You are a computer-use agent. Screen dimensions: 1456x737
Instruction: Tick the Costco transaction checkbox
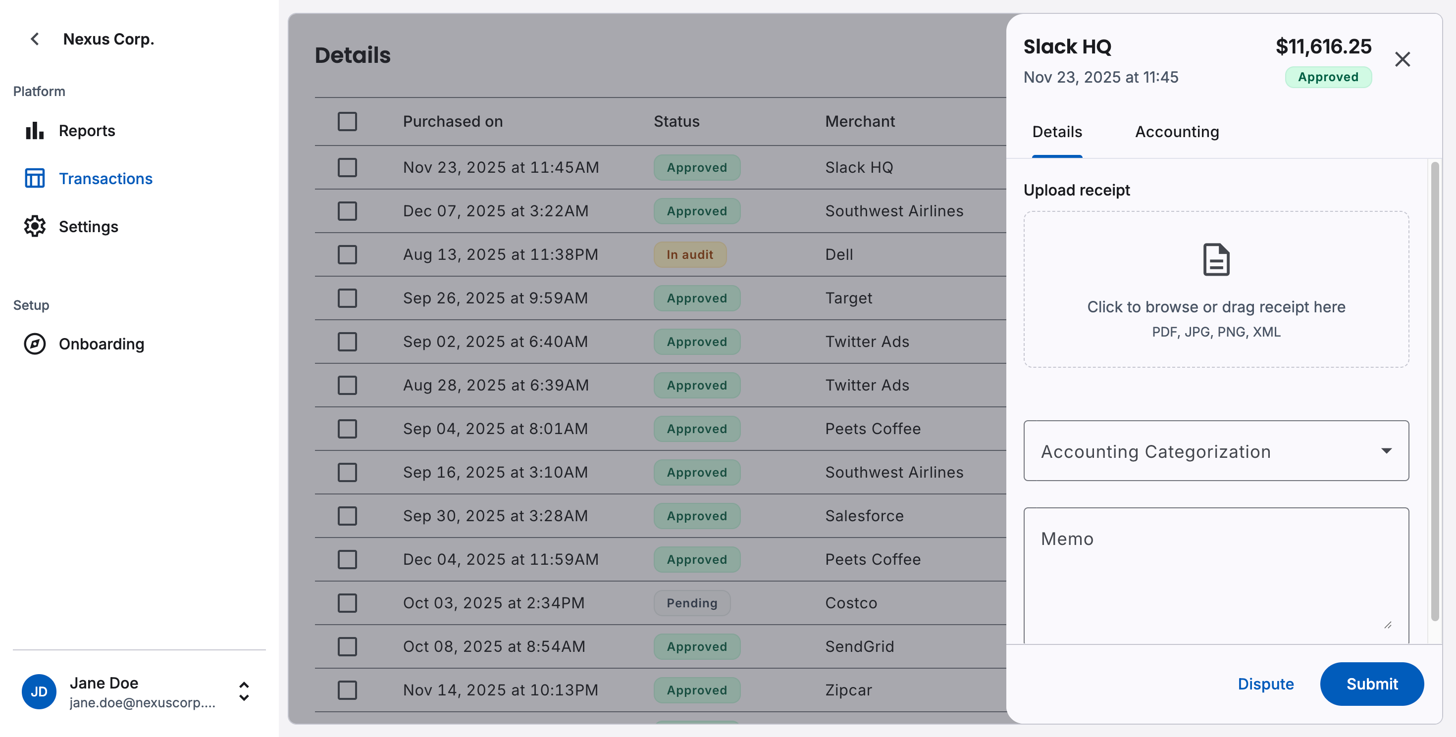click(347, 602)
